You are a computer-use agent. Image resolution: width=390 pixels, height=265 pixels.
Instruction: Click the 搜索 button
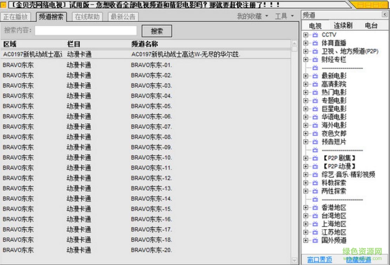(157, 31)
